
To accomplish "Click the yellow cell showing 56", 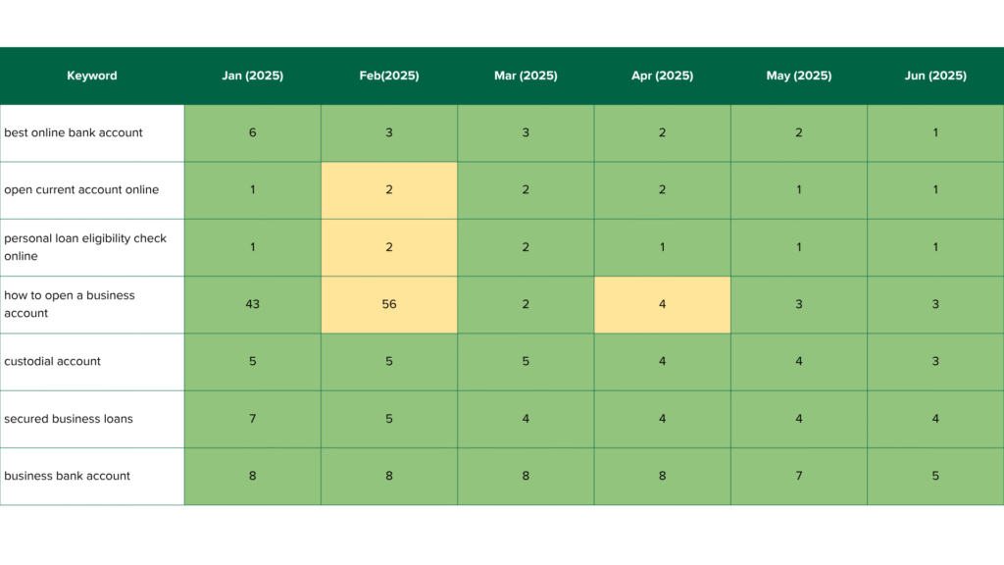I will click(x=389, y=304).
